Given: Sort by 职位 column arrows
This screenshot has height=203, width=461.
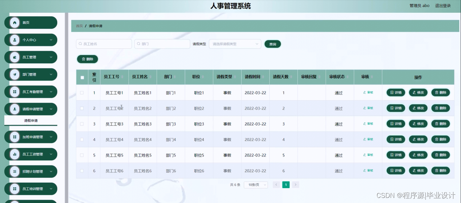Looking at the screenshot, I should [x=203, y=77].
